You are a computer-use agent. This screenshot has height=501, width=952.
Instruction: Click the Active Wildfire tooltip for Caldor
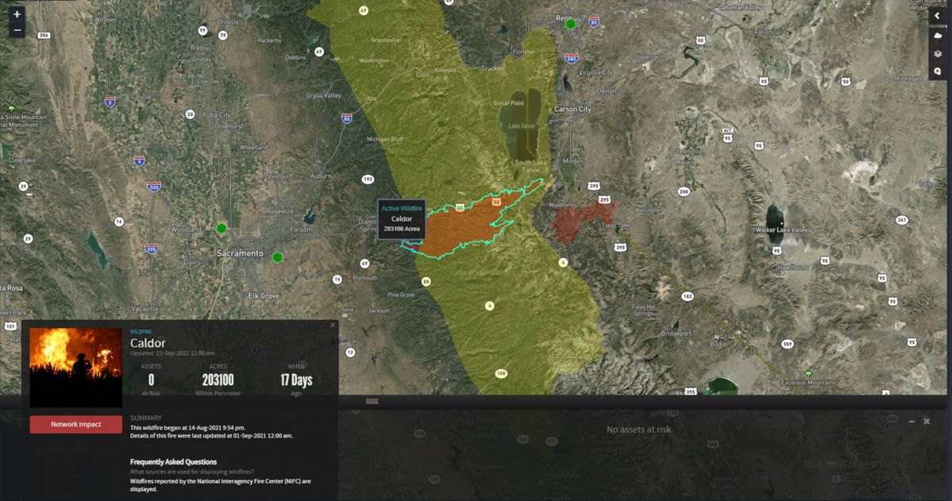pyautogui.click(x=401, y=218)
